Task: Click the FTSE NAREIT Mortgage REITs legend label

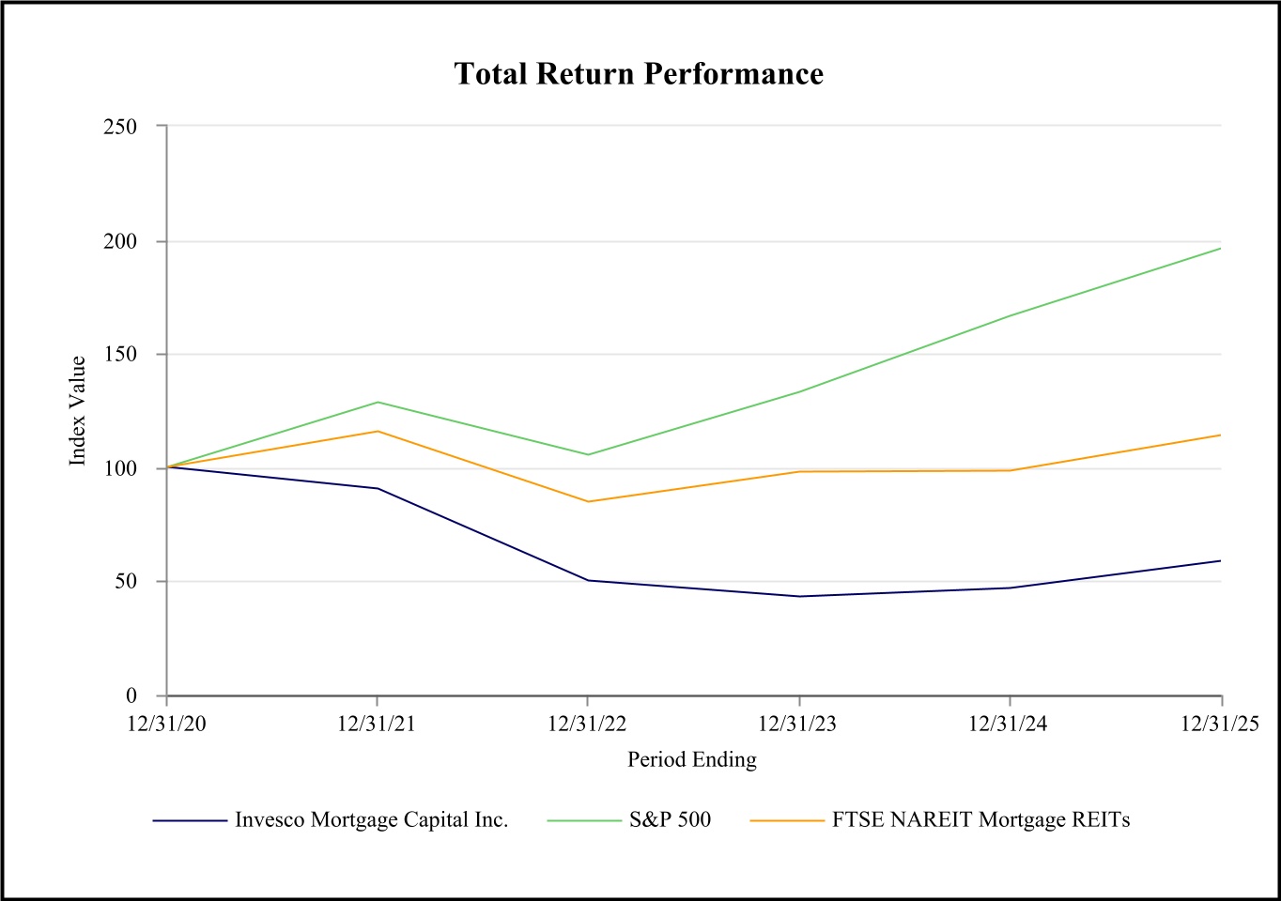Action: [980, 820]
